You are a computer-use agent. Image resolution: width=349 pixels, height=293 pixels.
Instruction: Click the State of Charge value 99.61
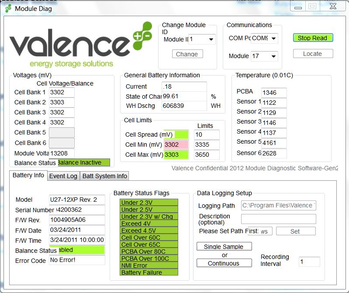184,97
